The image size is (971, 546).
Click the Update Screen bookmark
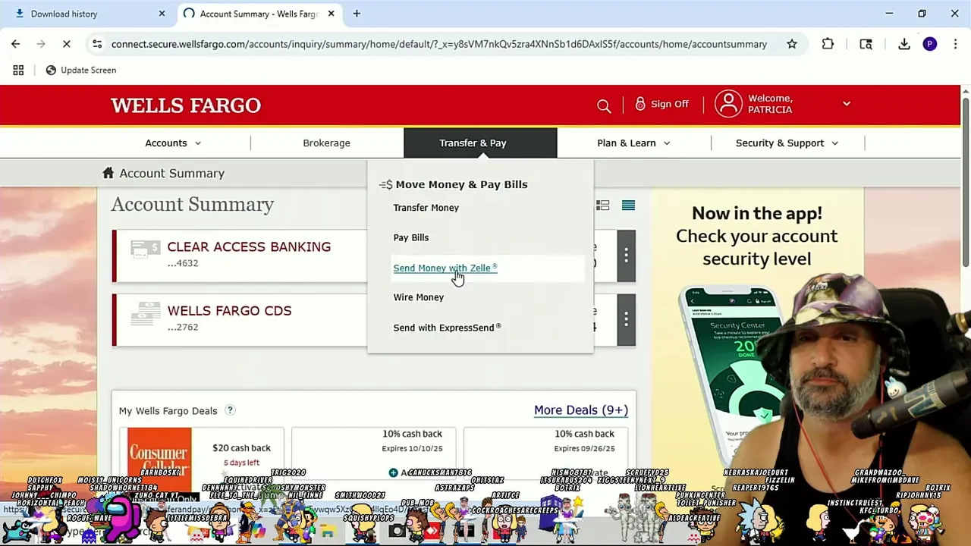81,70
